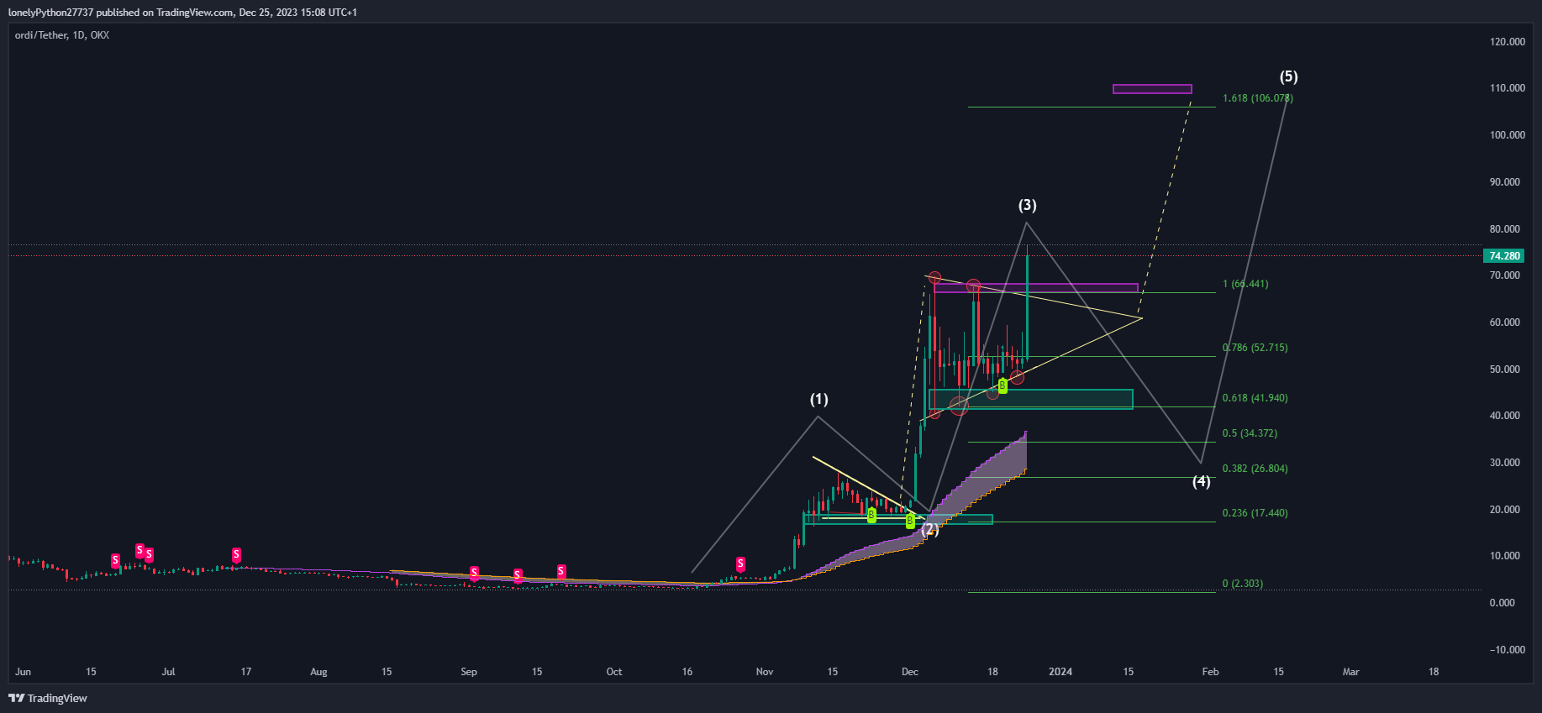Click the Sep date on time axis
This screenshot has height=713, width=1542.
pyautogui.click(x=469, y=672)
